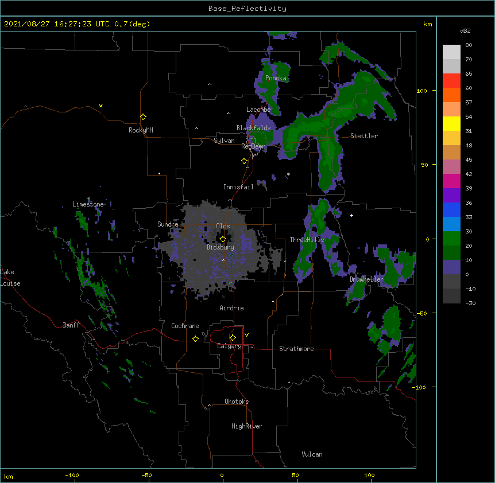Viewport: 495px width, 483px height.
Task: Click the Didsbury city label
Action: 220,247
